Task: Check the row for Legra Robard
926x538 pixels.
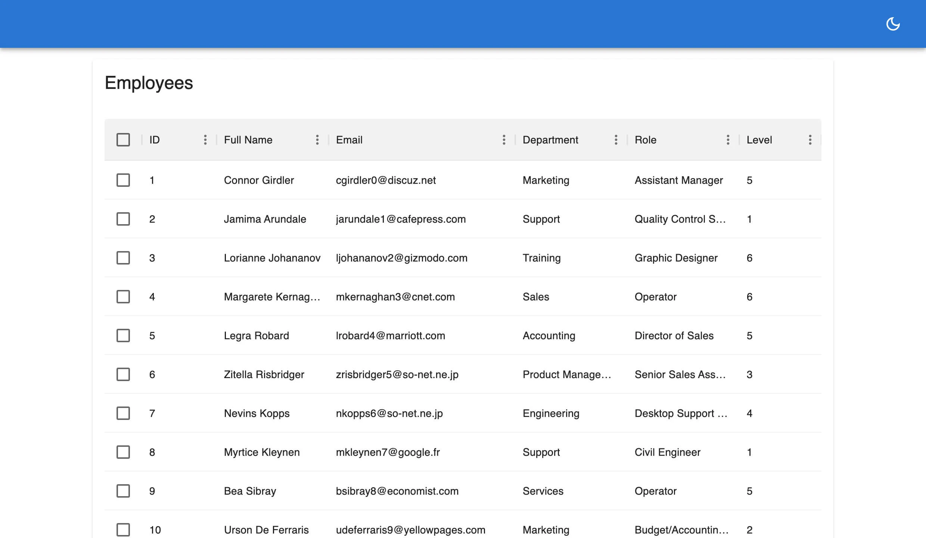Action: coord(123,336)
